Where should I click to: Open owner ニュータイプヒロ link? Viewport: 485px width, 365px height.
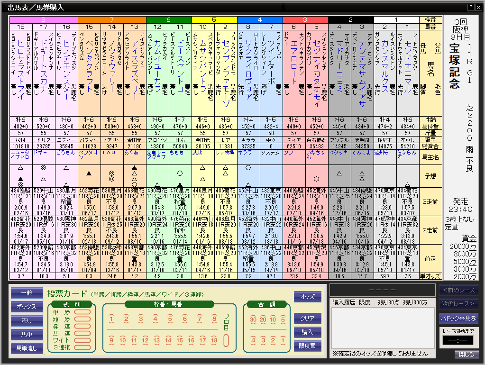pos(20,155)
